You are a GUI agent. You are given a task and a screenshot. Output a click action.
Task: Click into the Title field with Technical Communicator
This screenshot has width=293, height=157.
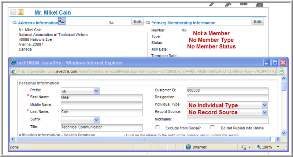(x=102, y=127)
